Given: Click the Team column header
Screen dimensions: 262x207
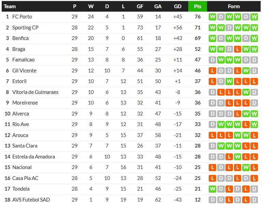Looking at the screenshot, I should point(10,6).
